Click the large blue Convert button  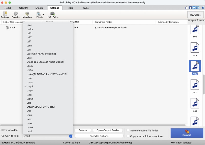187,133
